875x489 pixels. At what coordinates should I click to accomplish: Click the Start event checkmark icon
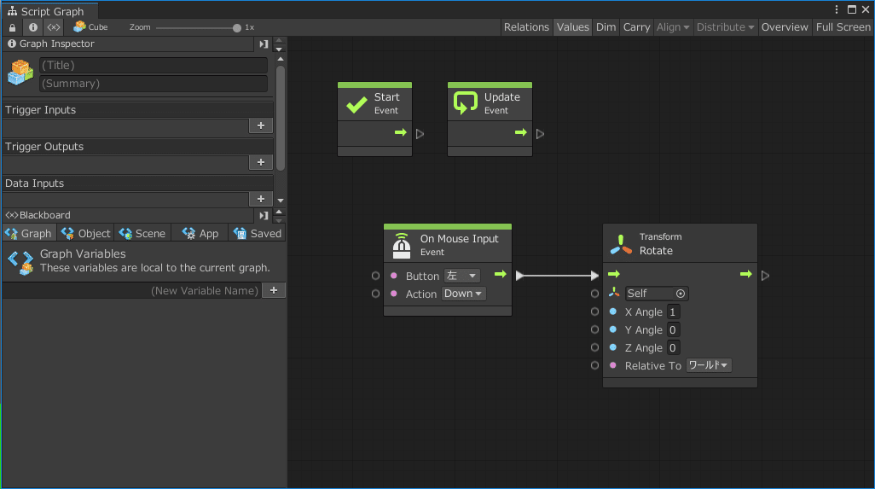[x=356, y=104]
